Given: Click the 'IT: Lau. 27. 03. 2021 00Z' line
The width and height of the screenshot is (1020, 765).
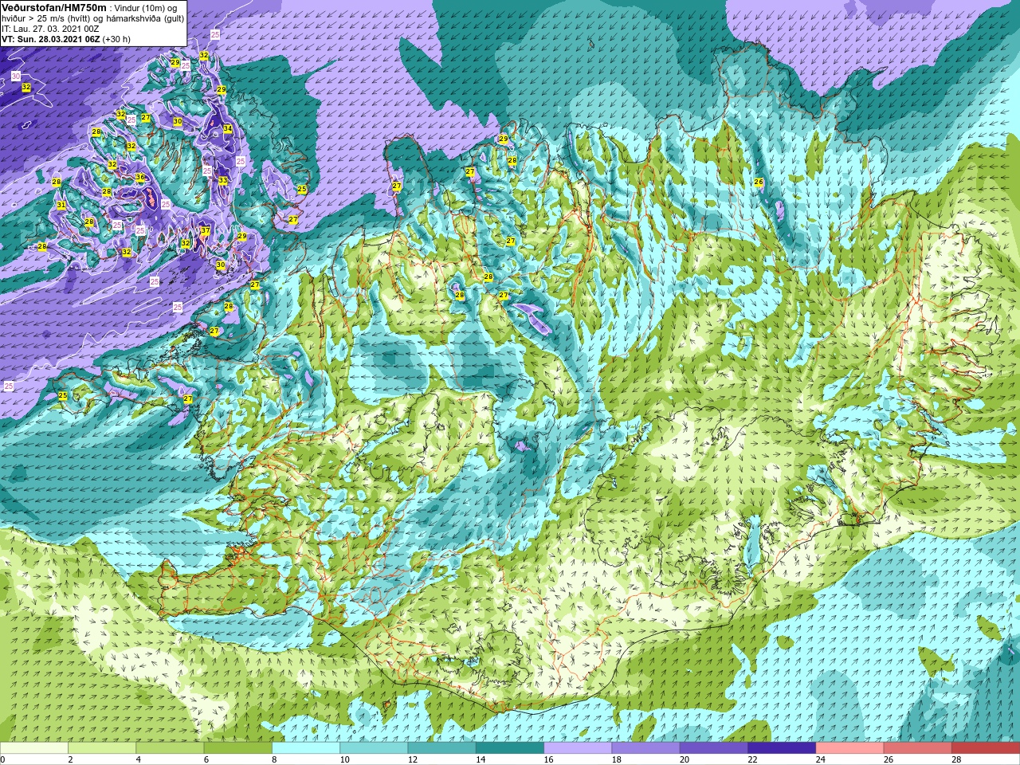Looking at the screenshot, I should [x=50, y=28].
